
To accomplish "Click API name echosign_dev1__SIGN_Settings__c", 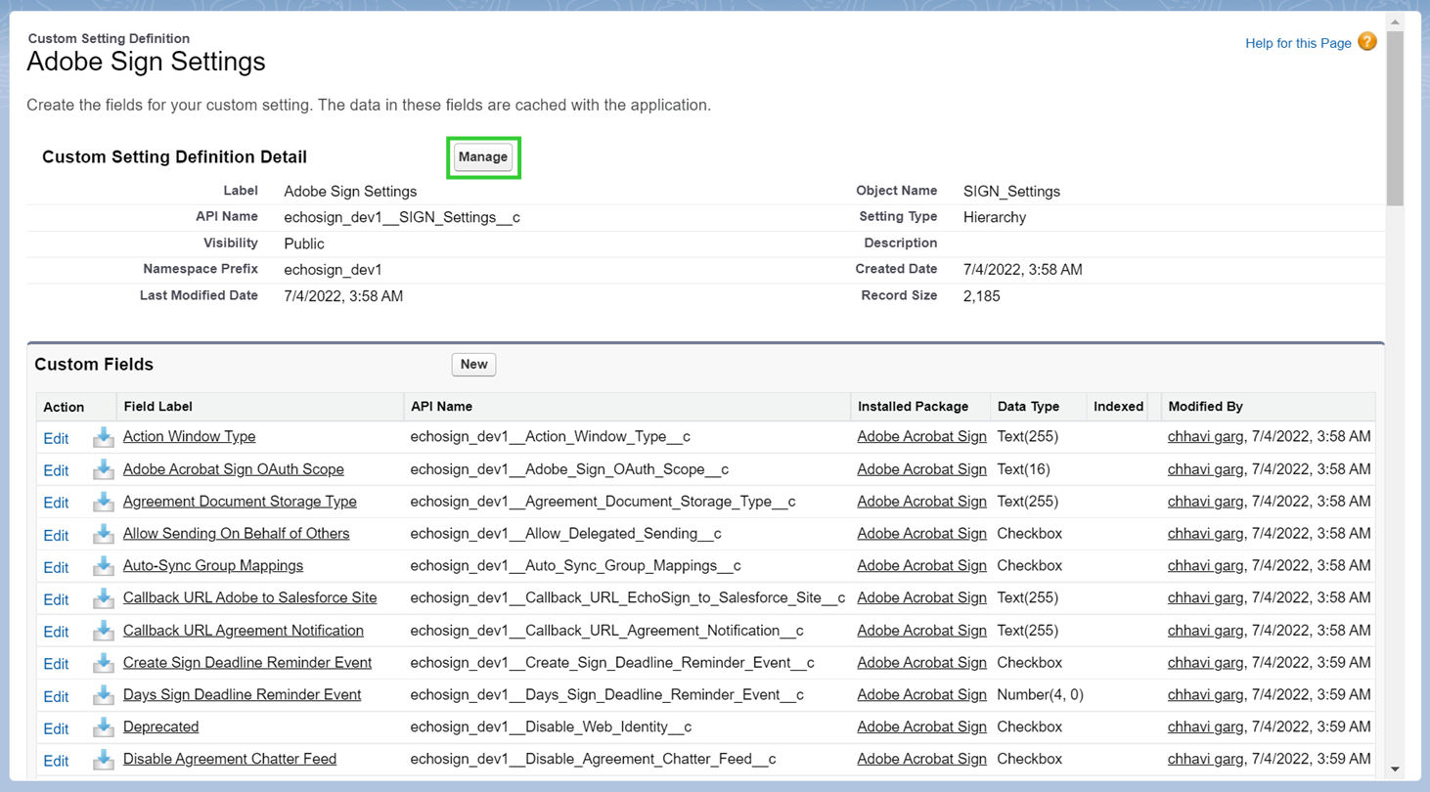I will tap(402, 217).
